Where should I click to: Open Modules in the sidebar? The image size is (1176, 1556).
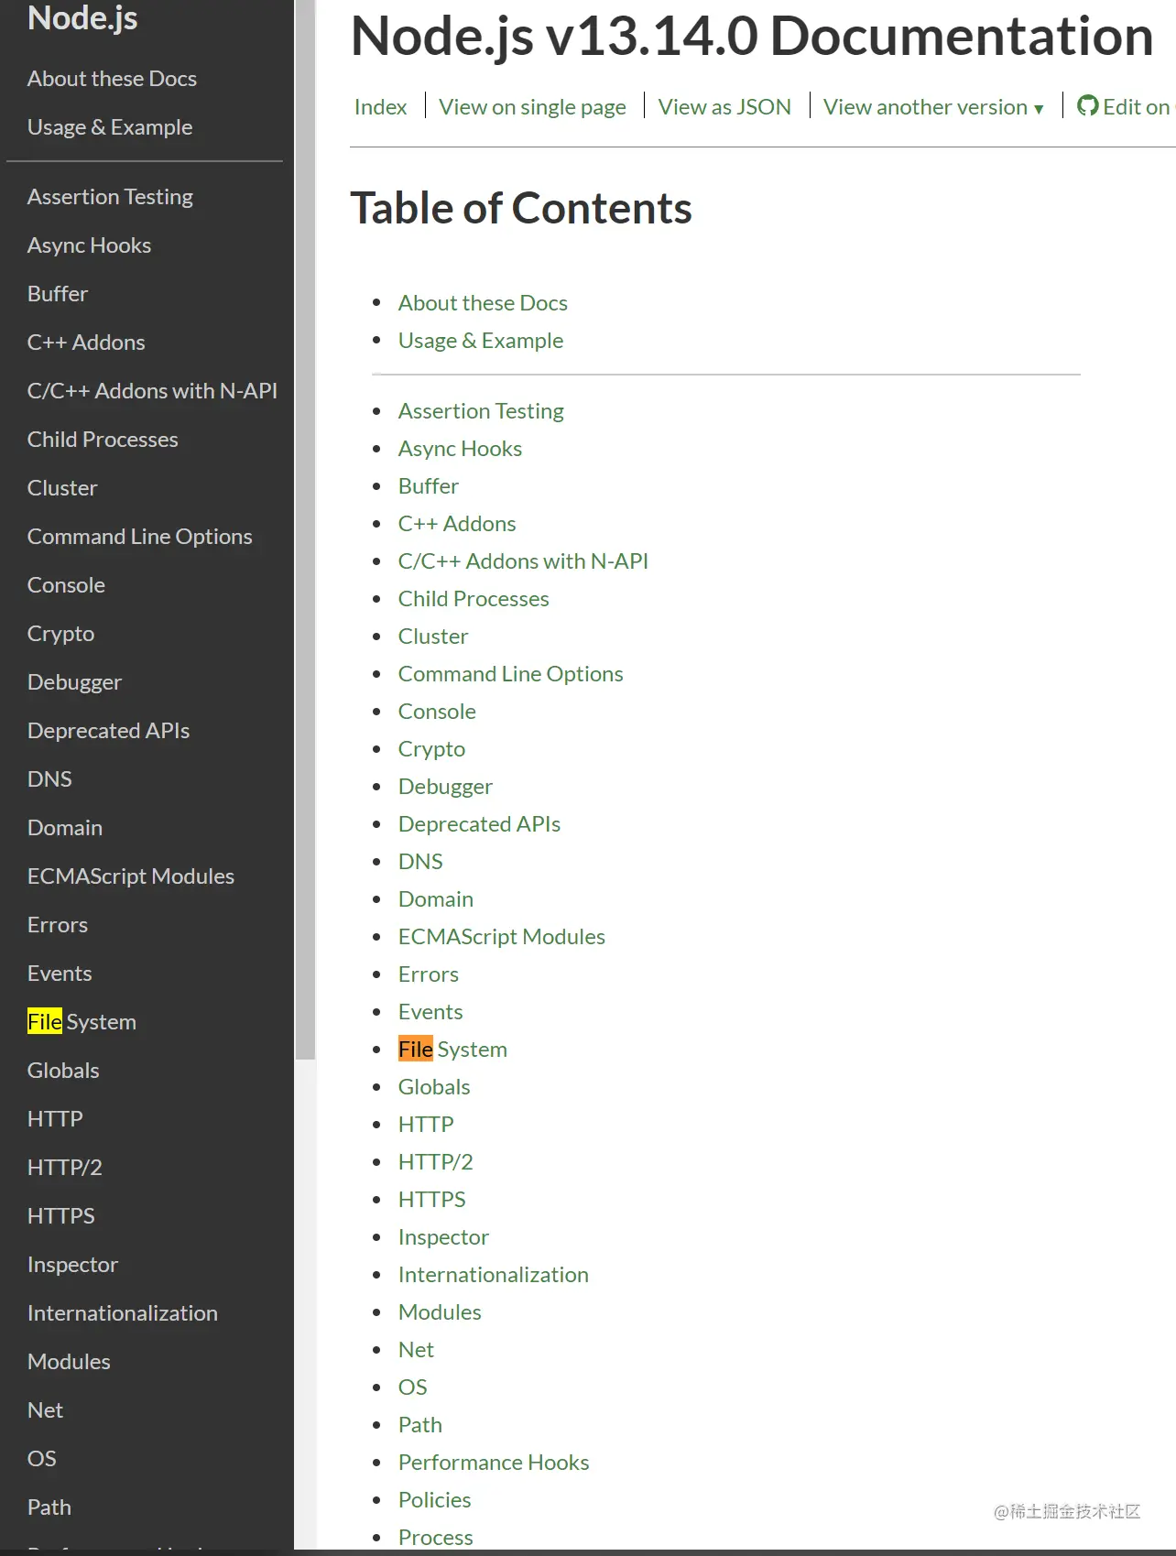point(69,1362)
